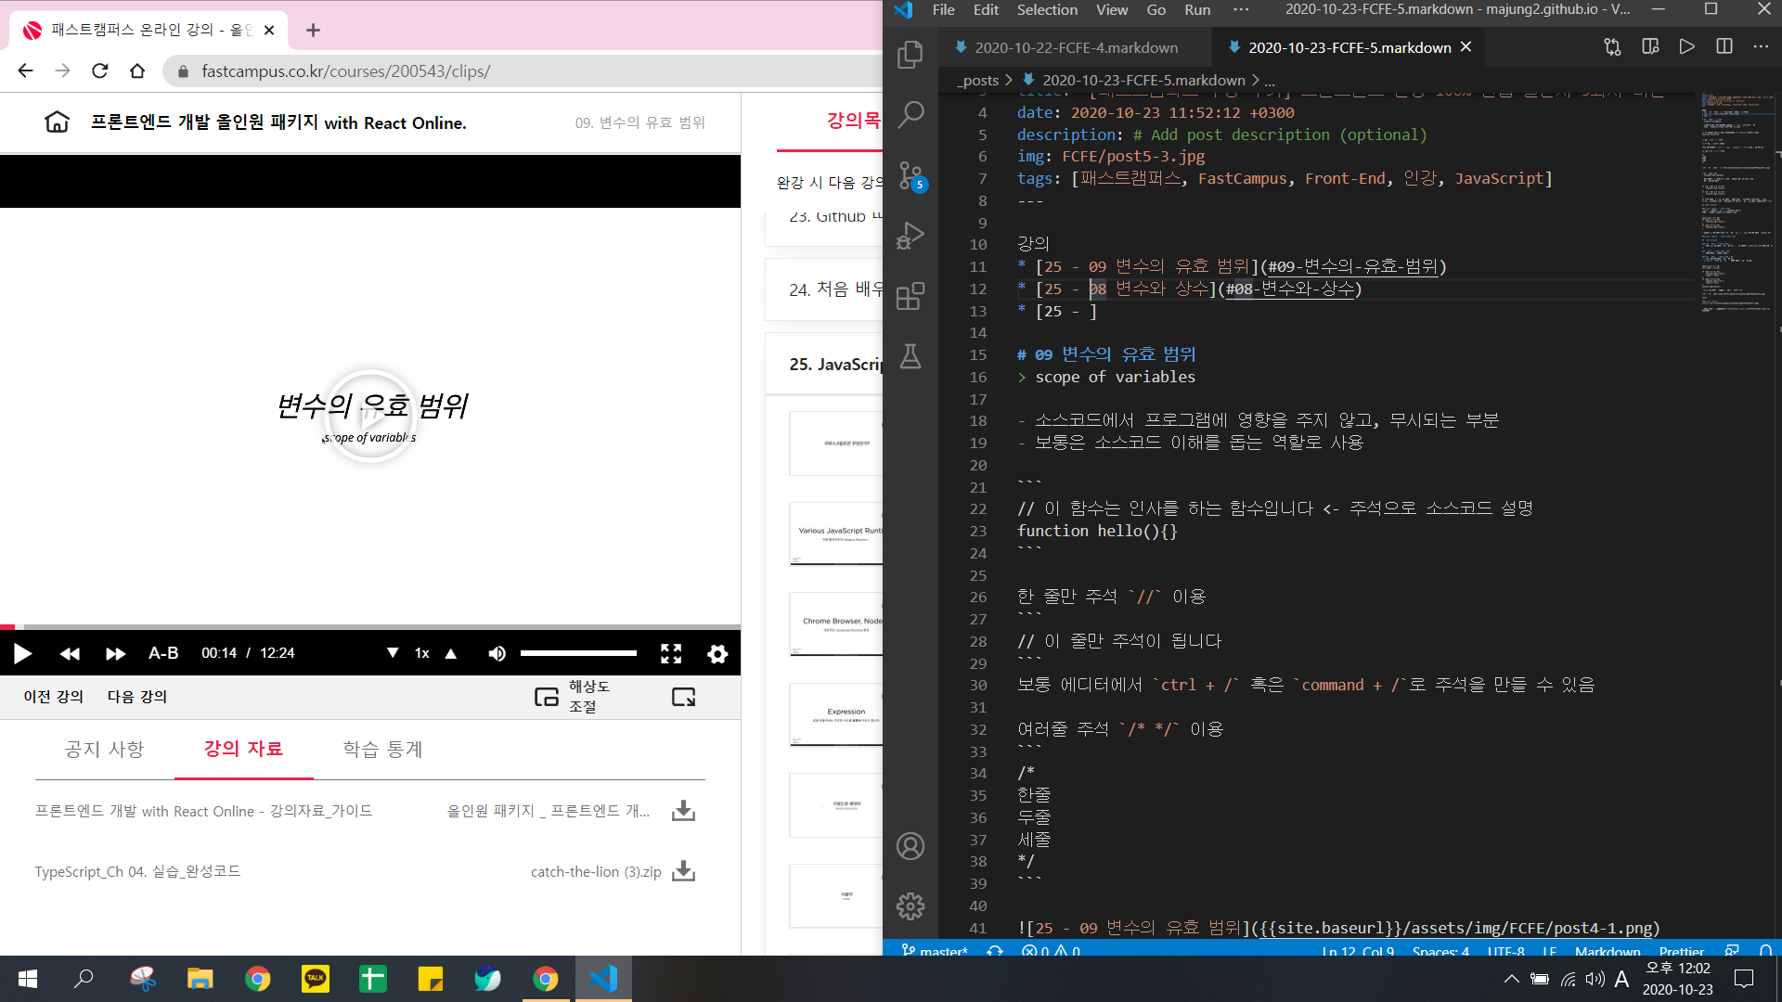Open the Run menu
This screenshot has width=1782, height=1002.
point(1197,9)
